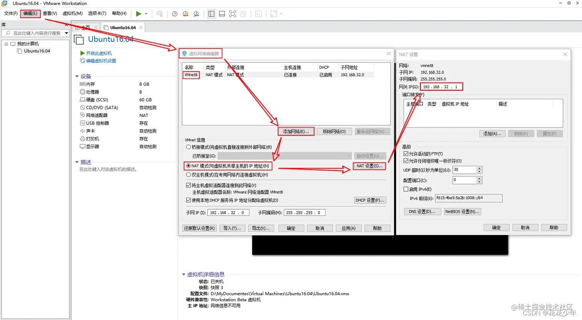Toggle the thumbnail bar view icon
Image resolution: width=582 pixels, height=320 pixels.
(x=222, y=14)
